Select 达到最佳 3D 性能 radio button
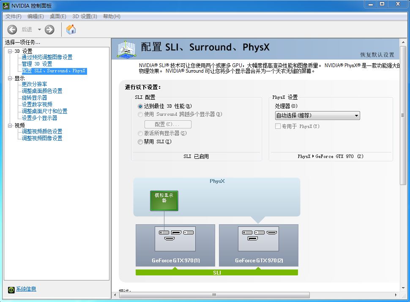Image resolution: width=410 pixels, height=302 pixels. (140, 106)
